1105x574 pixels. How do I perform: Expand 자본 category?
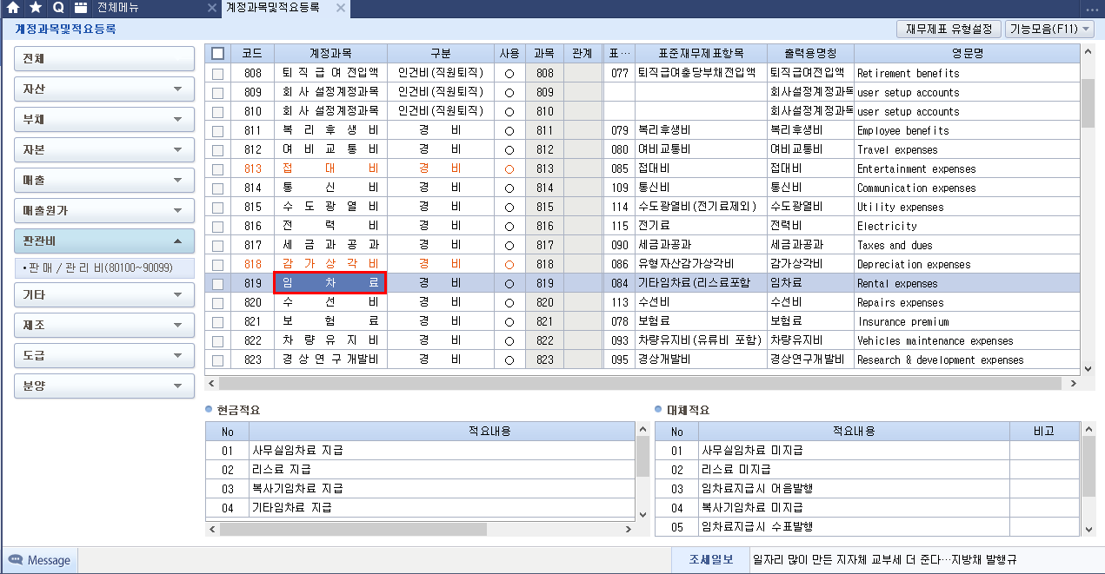104,149
